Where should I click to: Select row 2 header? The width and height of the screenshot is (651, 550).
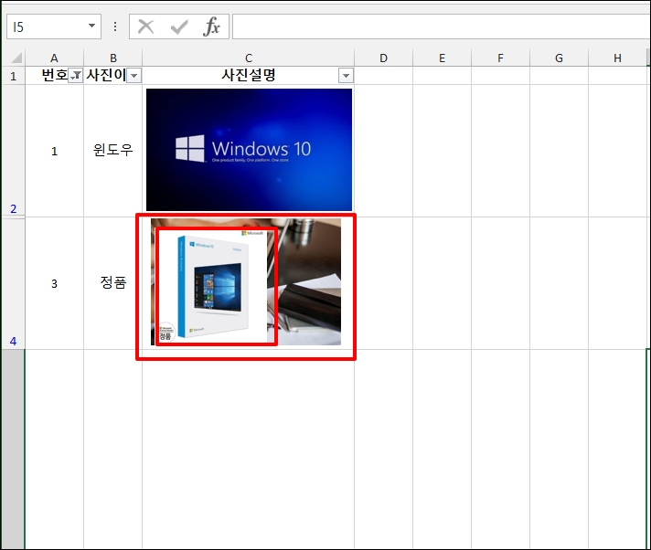(x=14, y=151)
